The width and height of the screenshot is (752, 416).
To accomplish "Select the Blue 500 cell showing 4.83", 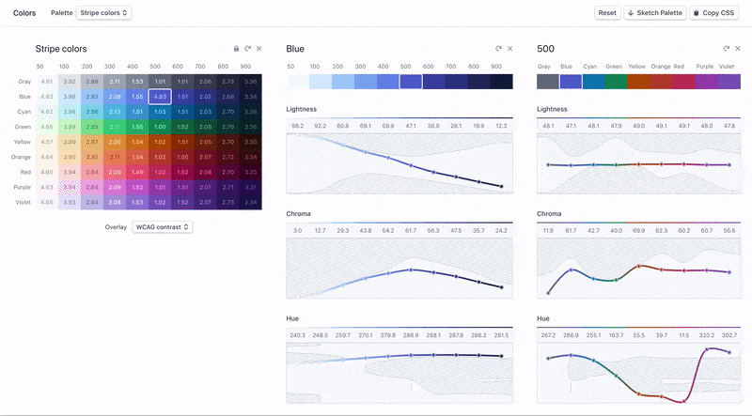I will point(160,97).
